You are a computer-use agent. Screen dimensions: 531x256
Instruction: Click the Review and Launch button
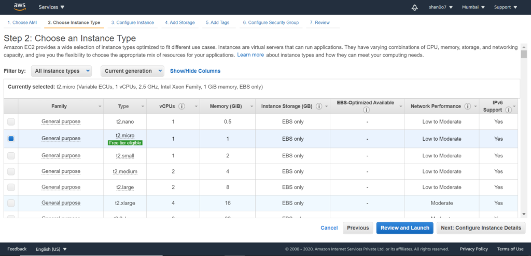pyautogui.click(x=404, y=228)
